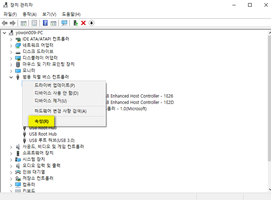This screenshot has height=200, width=271.
Task: Click the disable device down-arrow icon
Action: [x=91, y=23]
